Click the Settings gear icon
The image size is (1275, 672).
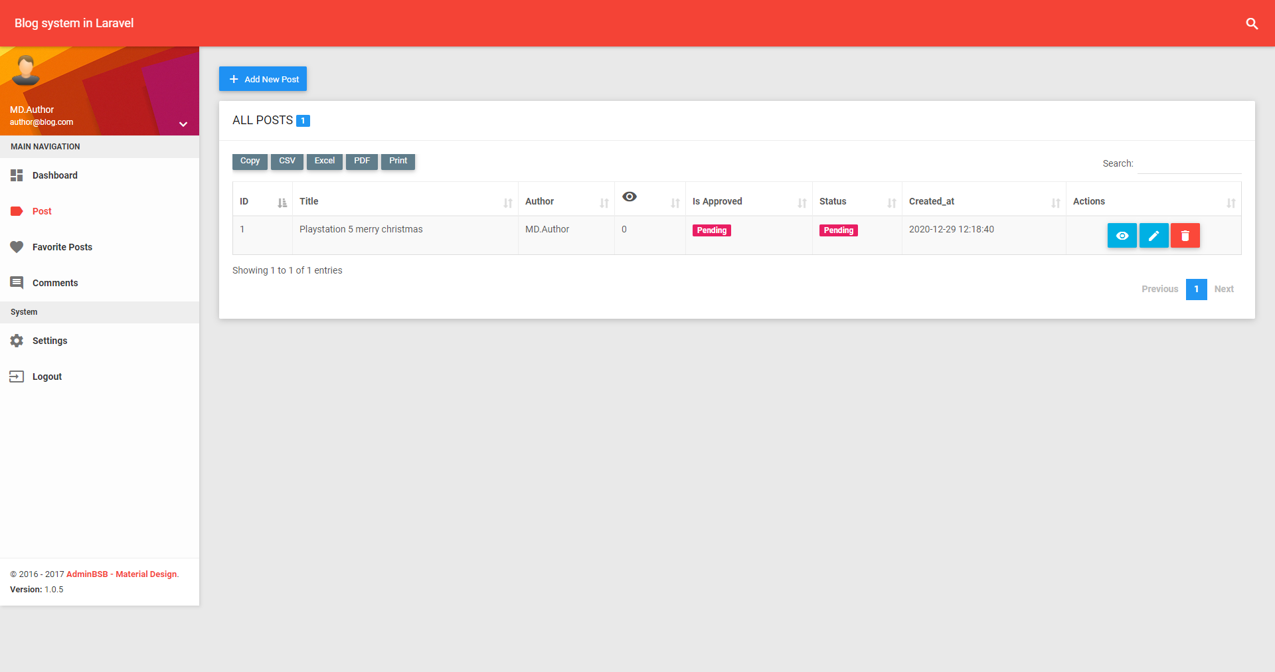click(x=17, y=341)
